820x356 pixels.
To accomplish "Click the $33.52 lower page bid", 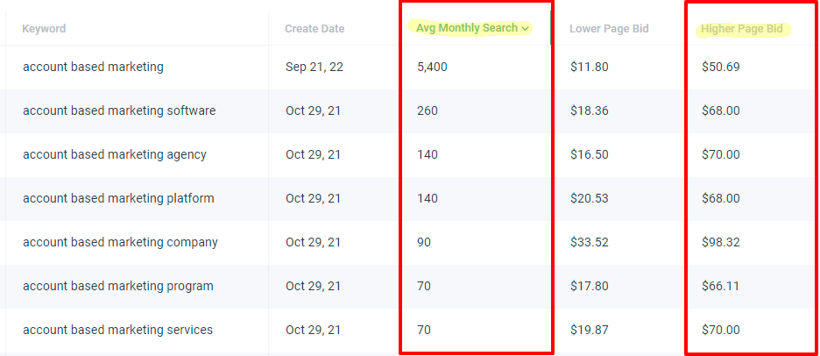I will tap(590, 242).
